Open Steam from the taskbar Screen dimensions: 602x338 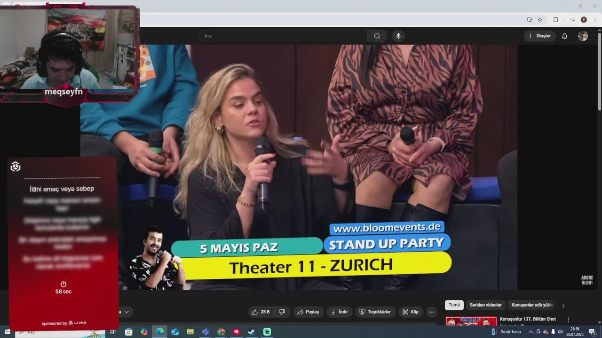(252, 332)
